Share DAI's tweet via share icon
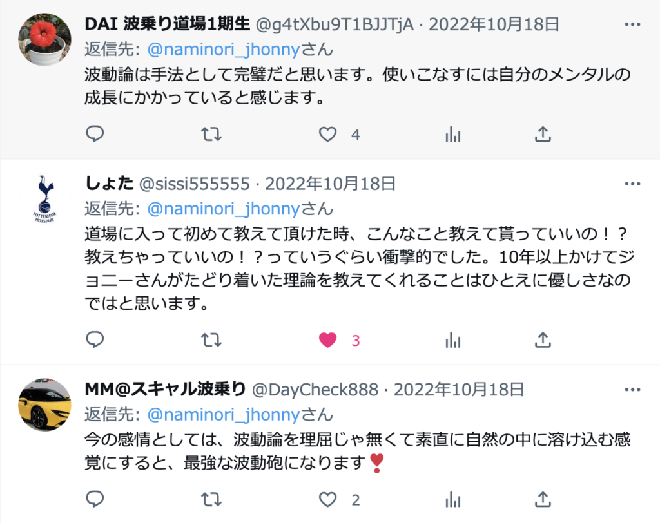Image resolution: width=660 pixels, height=523 pixels. point(543,134)
